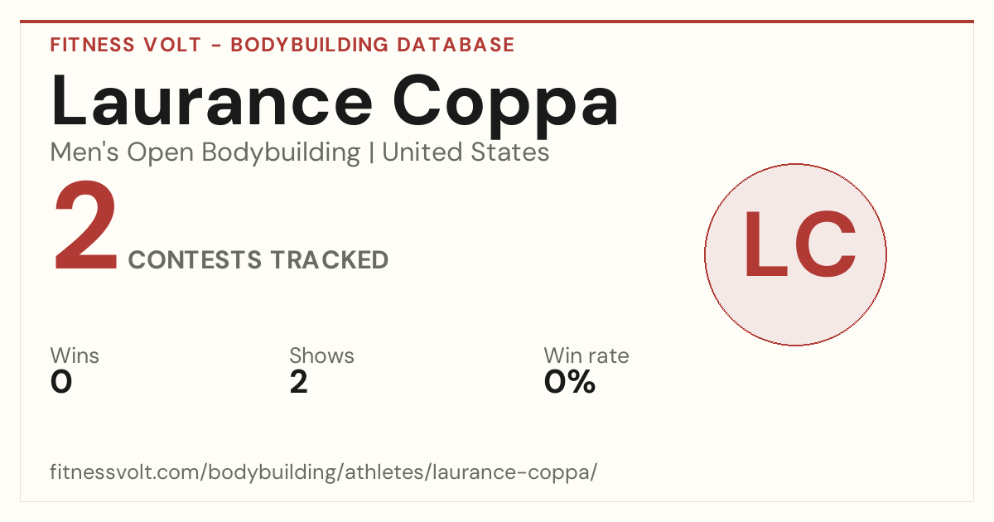Select the Win rate label
Screen dimensions: 994x522
586,356
